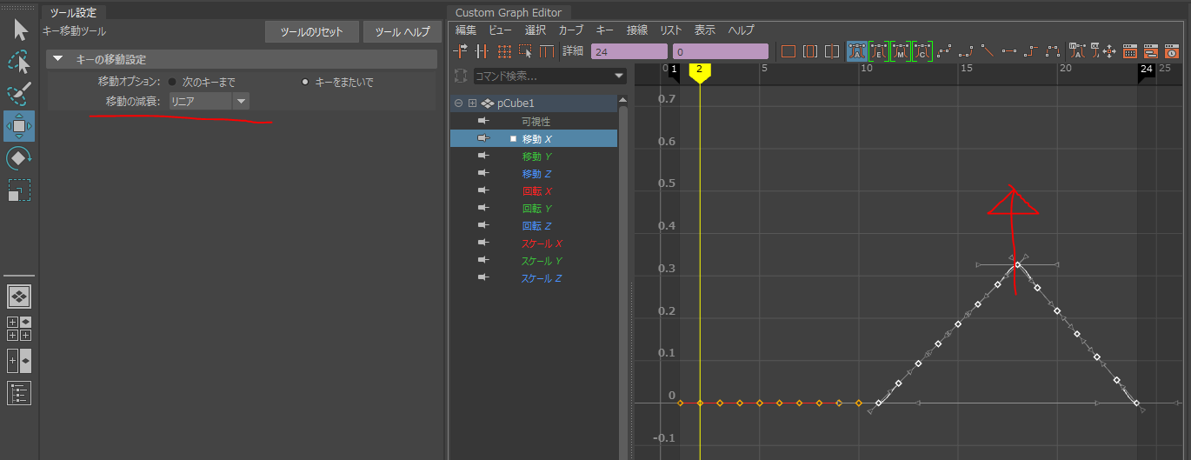
Task: Select the arrow Select tool in toolbox
Action: click(19, 31)
